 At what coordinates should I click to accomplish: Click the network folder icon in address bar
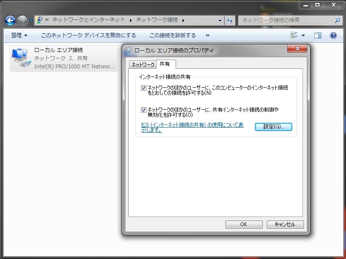(39, 20)
